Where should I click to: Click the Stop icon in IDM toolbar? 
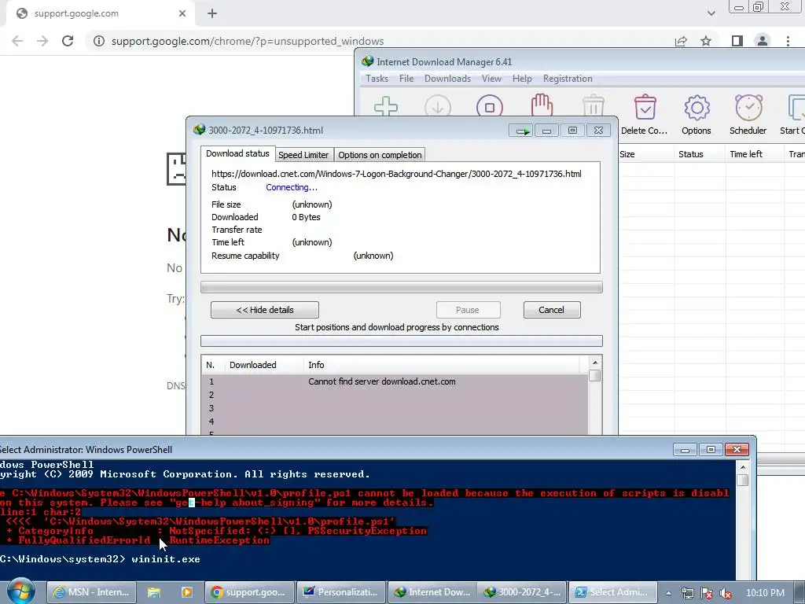489,106
